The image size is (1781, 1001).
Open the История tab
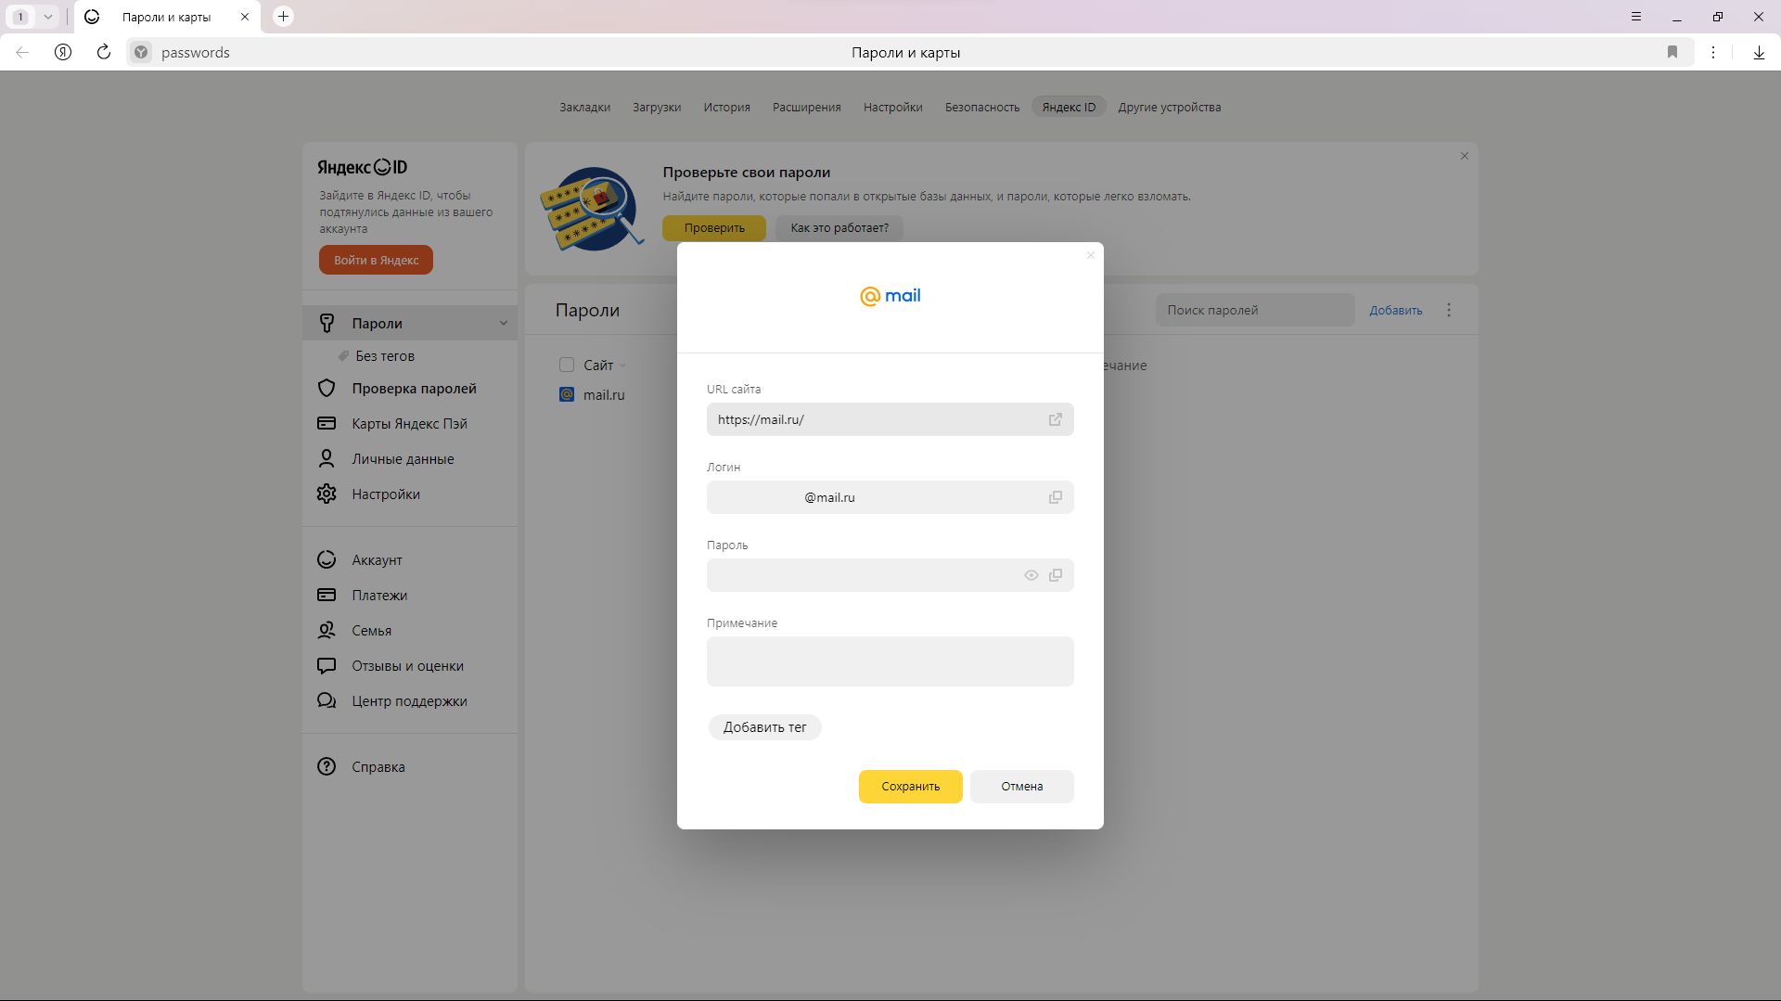pyautogui.click(x=726, y=107)
